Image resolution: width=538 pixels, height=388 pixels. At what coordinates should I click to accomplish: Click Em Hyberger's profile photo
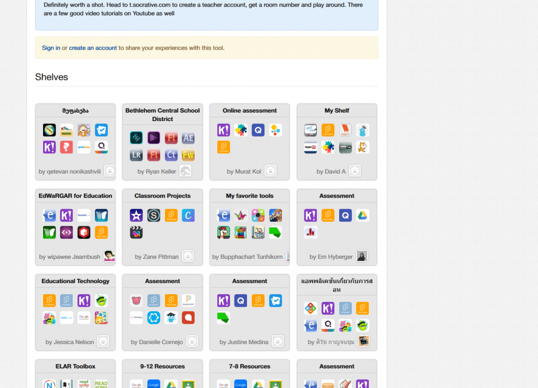(x=362, y=256)
